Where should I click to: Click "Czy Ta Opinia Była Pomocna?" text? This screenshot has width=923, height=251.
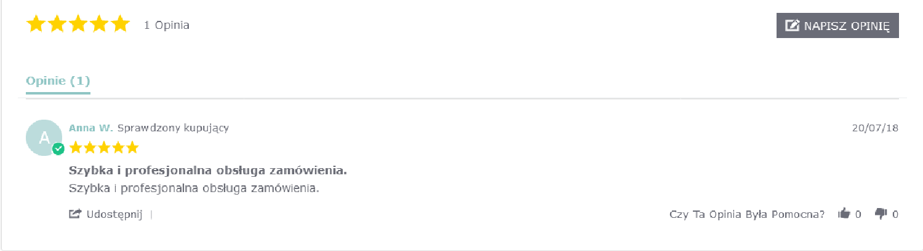tap(747, 214)
